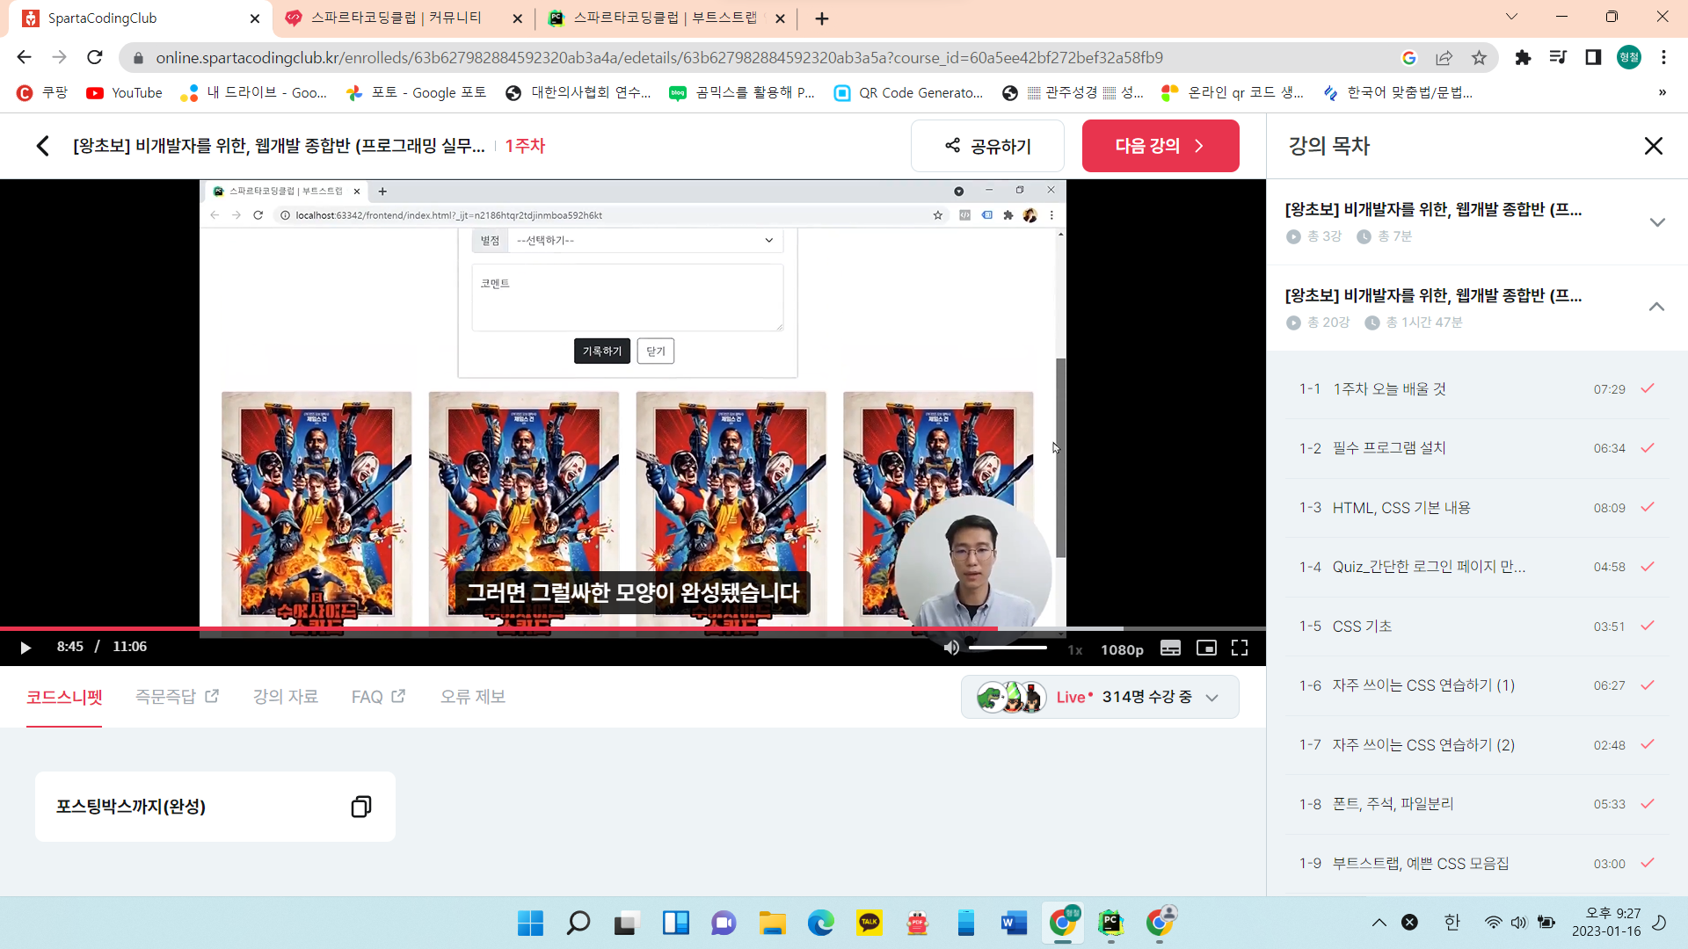Open the Chrome extensions puzzle icon
1688x949 pixels.
pos(1523,57)
